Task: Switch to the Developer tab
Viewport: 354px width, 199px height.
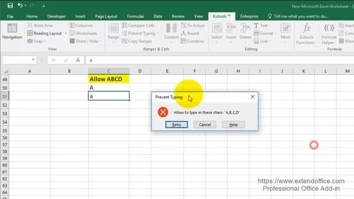Action: 56,16
